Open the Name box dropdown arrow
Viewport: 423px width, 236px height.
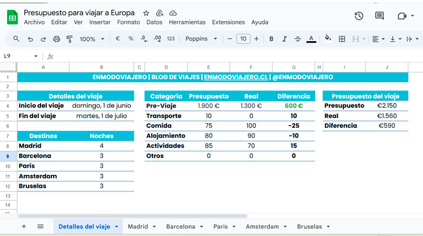pyautogui.click(x=36, y=56)
